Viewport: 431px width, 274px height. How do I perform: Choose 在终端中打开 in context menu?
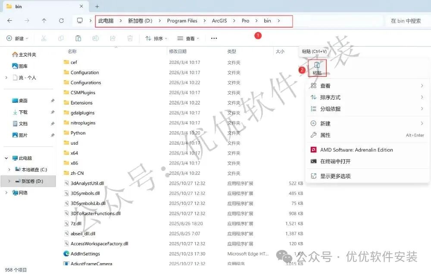(367, 161)
